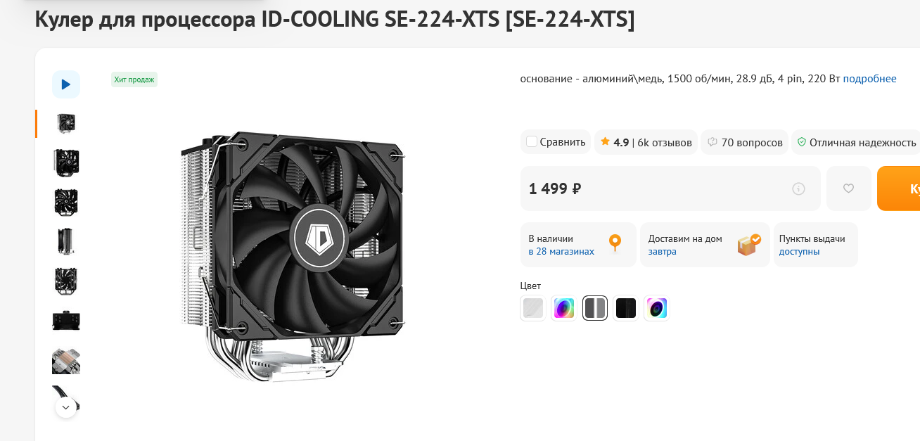Open the 70 вопросов questions chip

[744, 142]
